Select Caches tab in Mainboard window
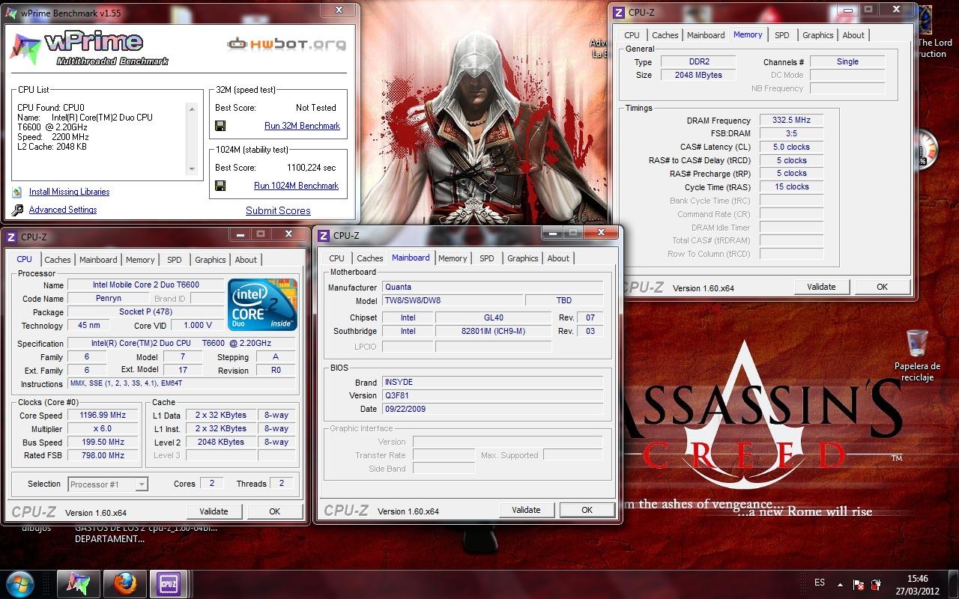959x599 pixels. point(370,258)
